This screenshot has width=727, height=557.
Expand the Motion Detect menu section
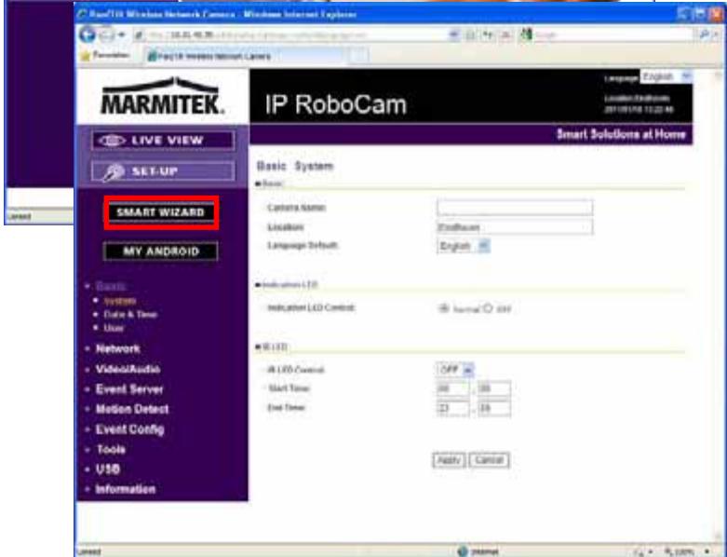(132, 409)
